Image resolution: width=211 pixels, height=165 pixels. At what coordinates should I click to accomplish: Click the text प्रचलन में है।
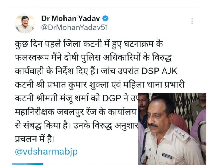coord(35,139)
